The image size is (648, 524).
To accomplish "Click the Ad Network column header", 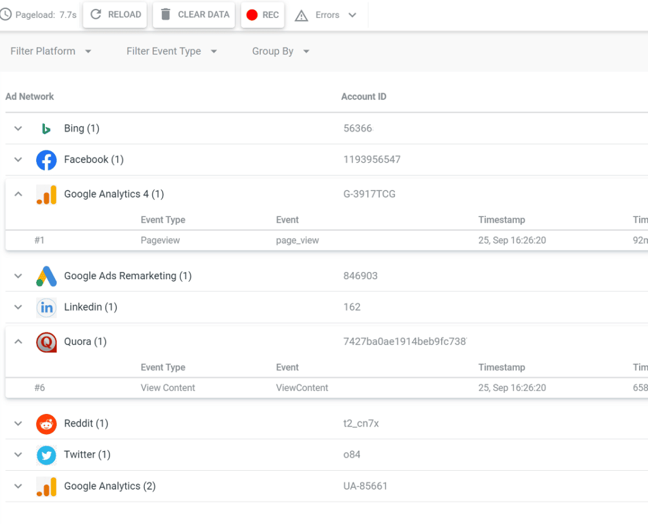I will (x=30, y=97).
